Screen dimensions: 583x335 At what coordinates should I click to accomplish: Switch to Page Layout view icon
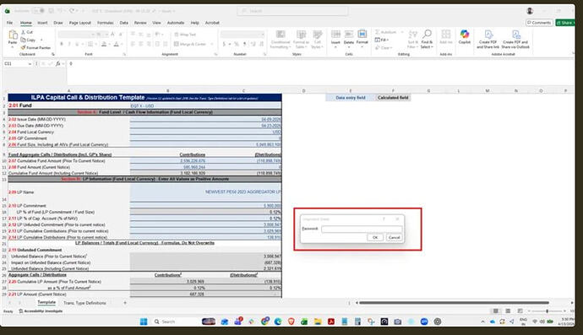(x=508, y=311)
